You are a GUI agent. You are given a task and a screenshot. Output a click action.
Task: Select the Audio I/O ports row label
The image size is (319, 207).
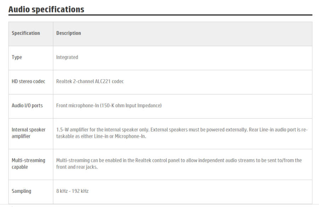tap(27, 106)
